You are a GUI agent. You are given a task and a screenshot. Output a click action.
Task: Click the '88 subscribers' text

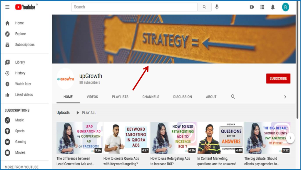(x=90, y=83)
